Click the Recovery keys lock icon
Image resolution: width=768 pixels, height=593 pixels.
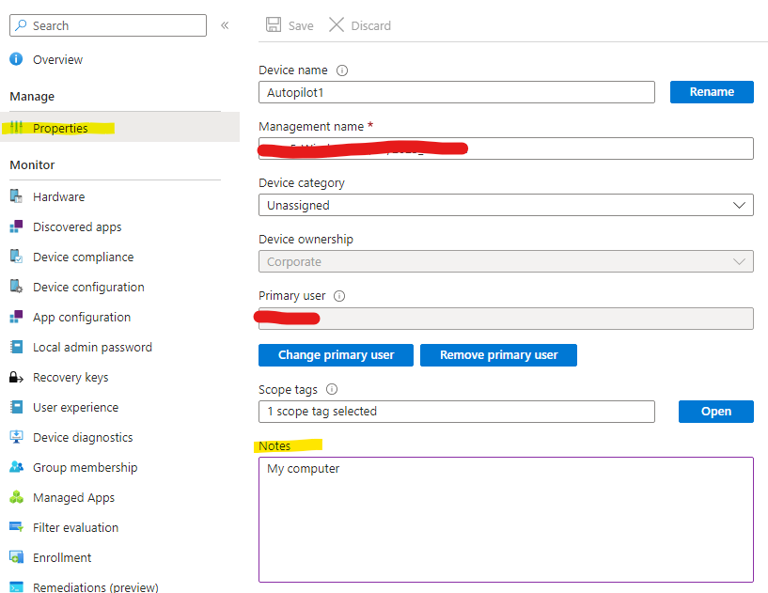18,377
